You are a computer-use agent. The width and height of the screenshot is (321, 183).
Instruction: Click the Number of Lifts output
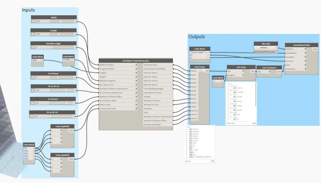coord(158,104)
